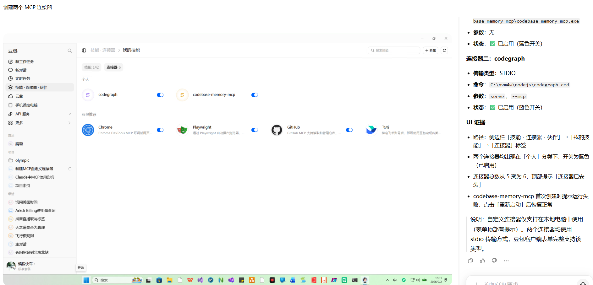Toggle the GitHub connector switch
The image size is (593, 285).
coord(349,130)
